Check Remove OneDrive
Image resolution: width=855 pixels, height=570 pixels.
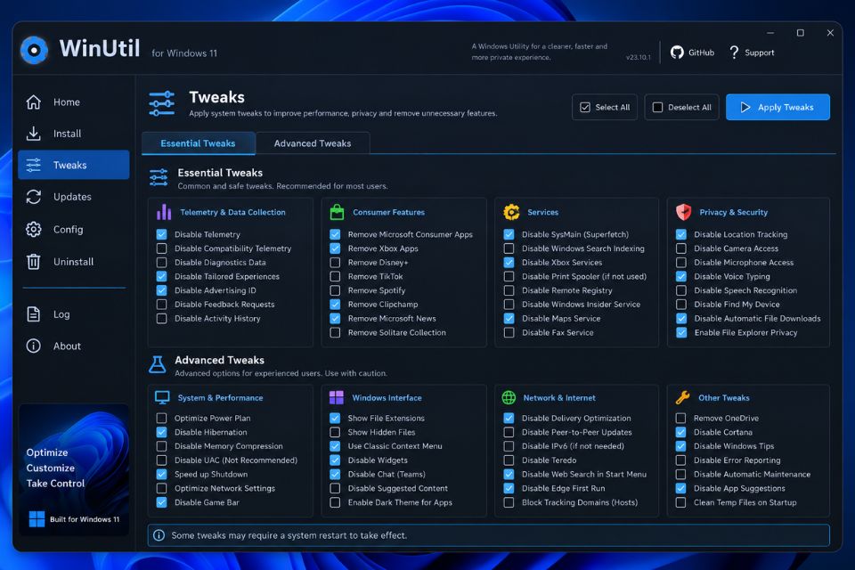pyautogui.click(x=680, y=418)
